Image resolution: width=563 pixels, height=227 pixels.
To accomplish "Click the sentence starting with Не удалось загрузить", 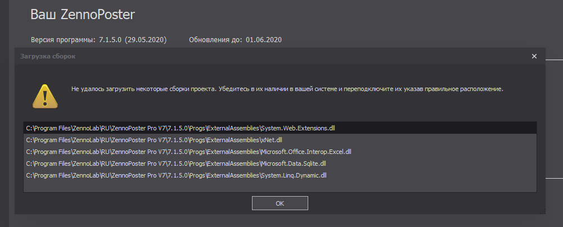I will pyautogui.click(x=143, y=89).
